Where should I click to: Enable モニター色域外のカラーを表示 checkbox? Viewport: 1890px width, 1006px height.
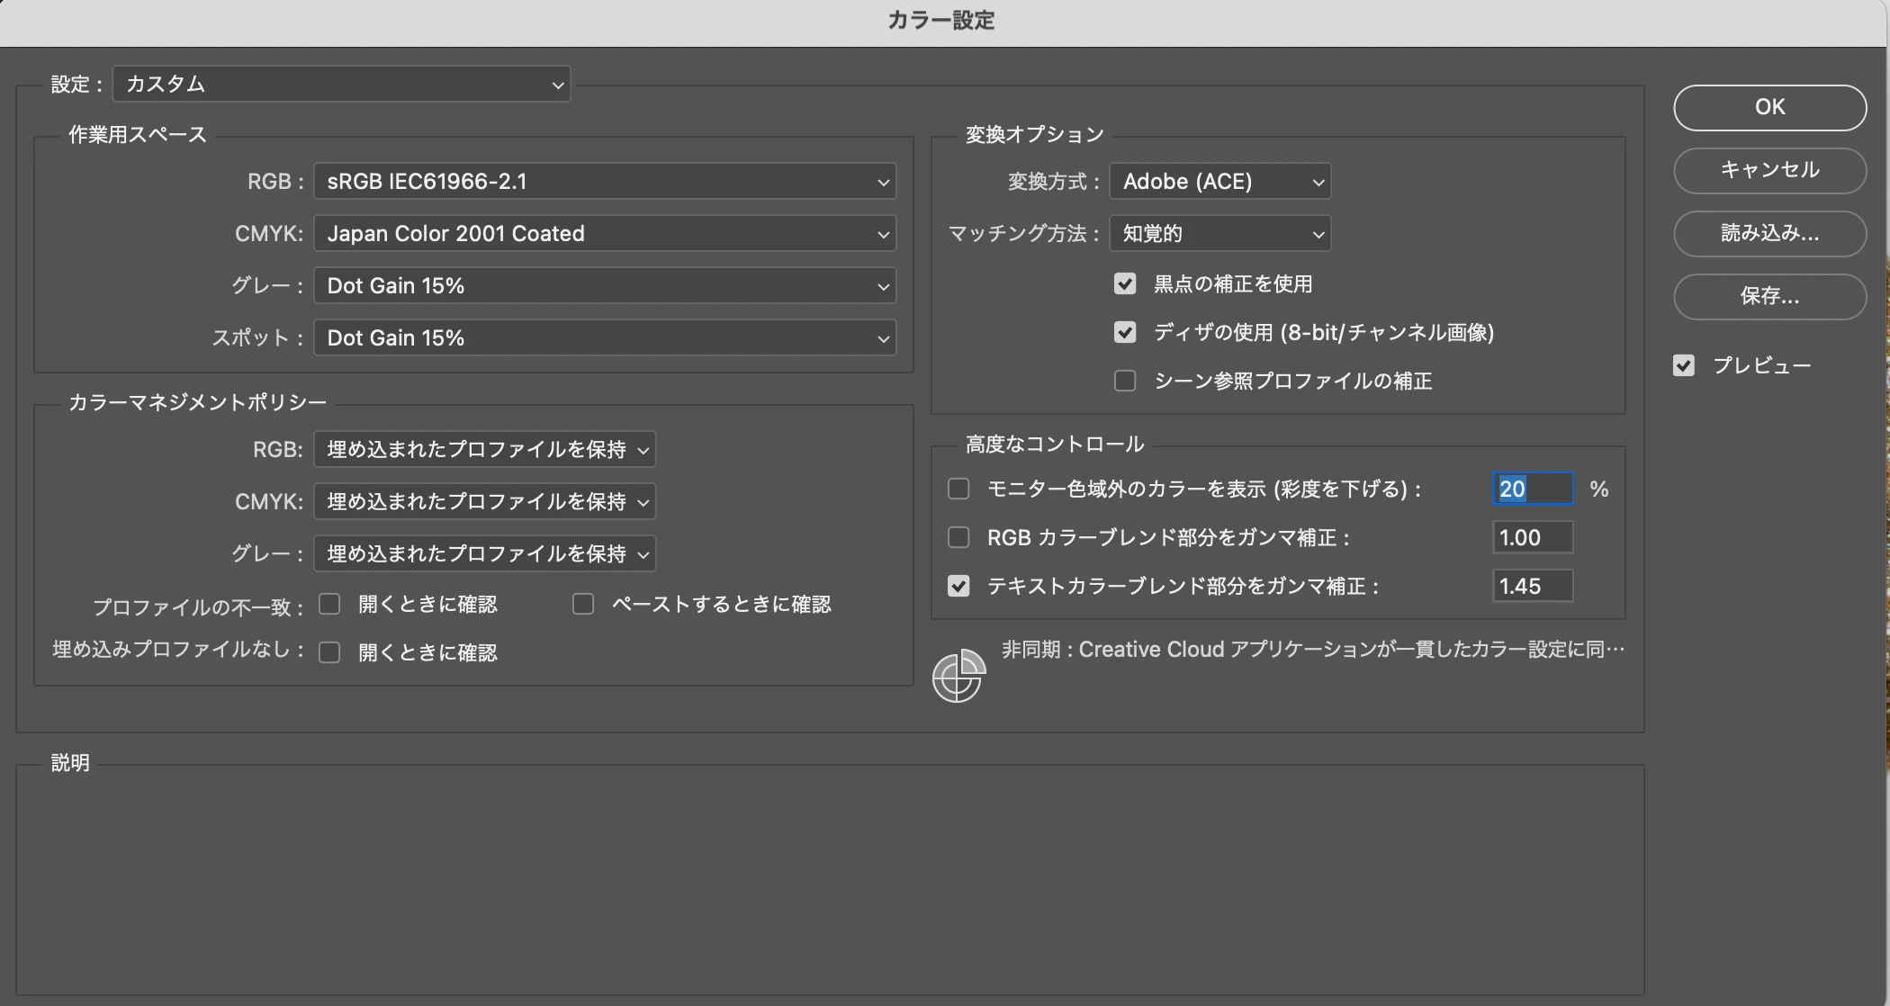[x=958, y=490]
